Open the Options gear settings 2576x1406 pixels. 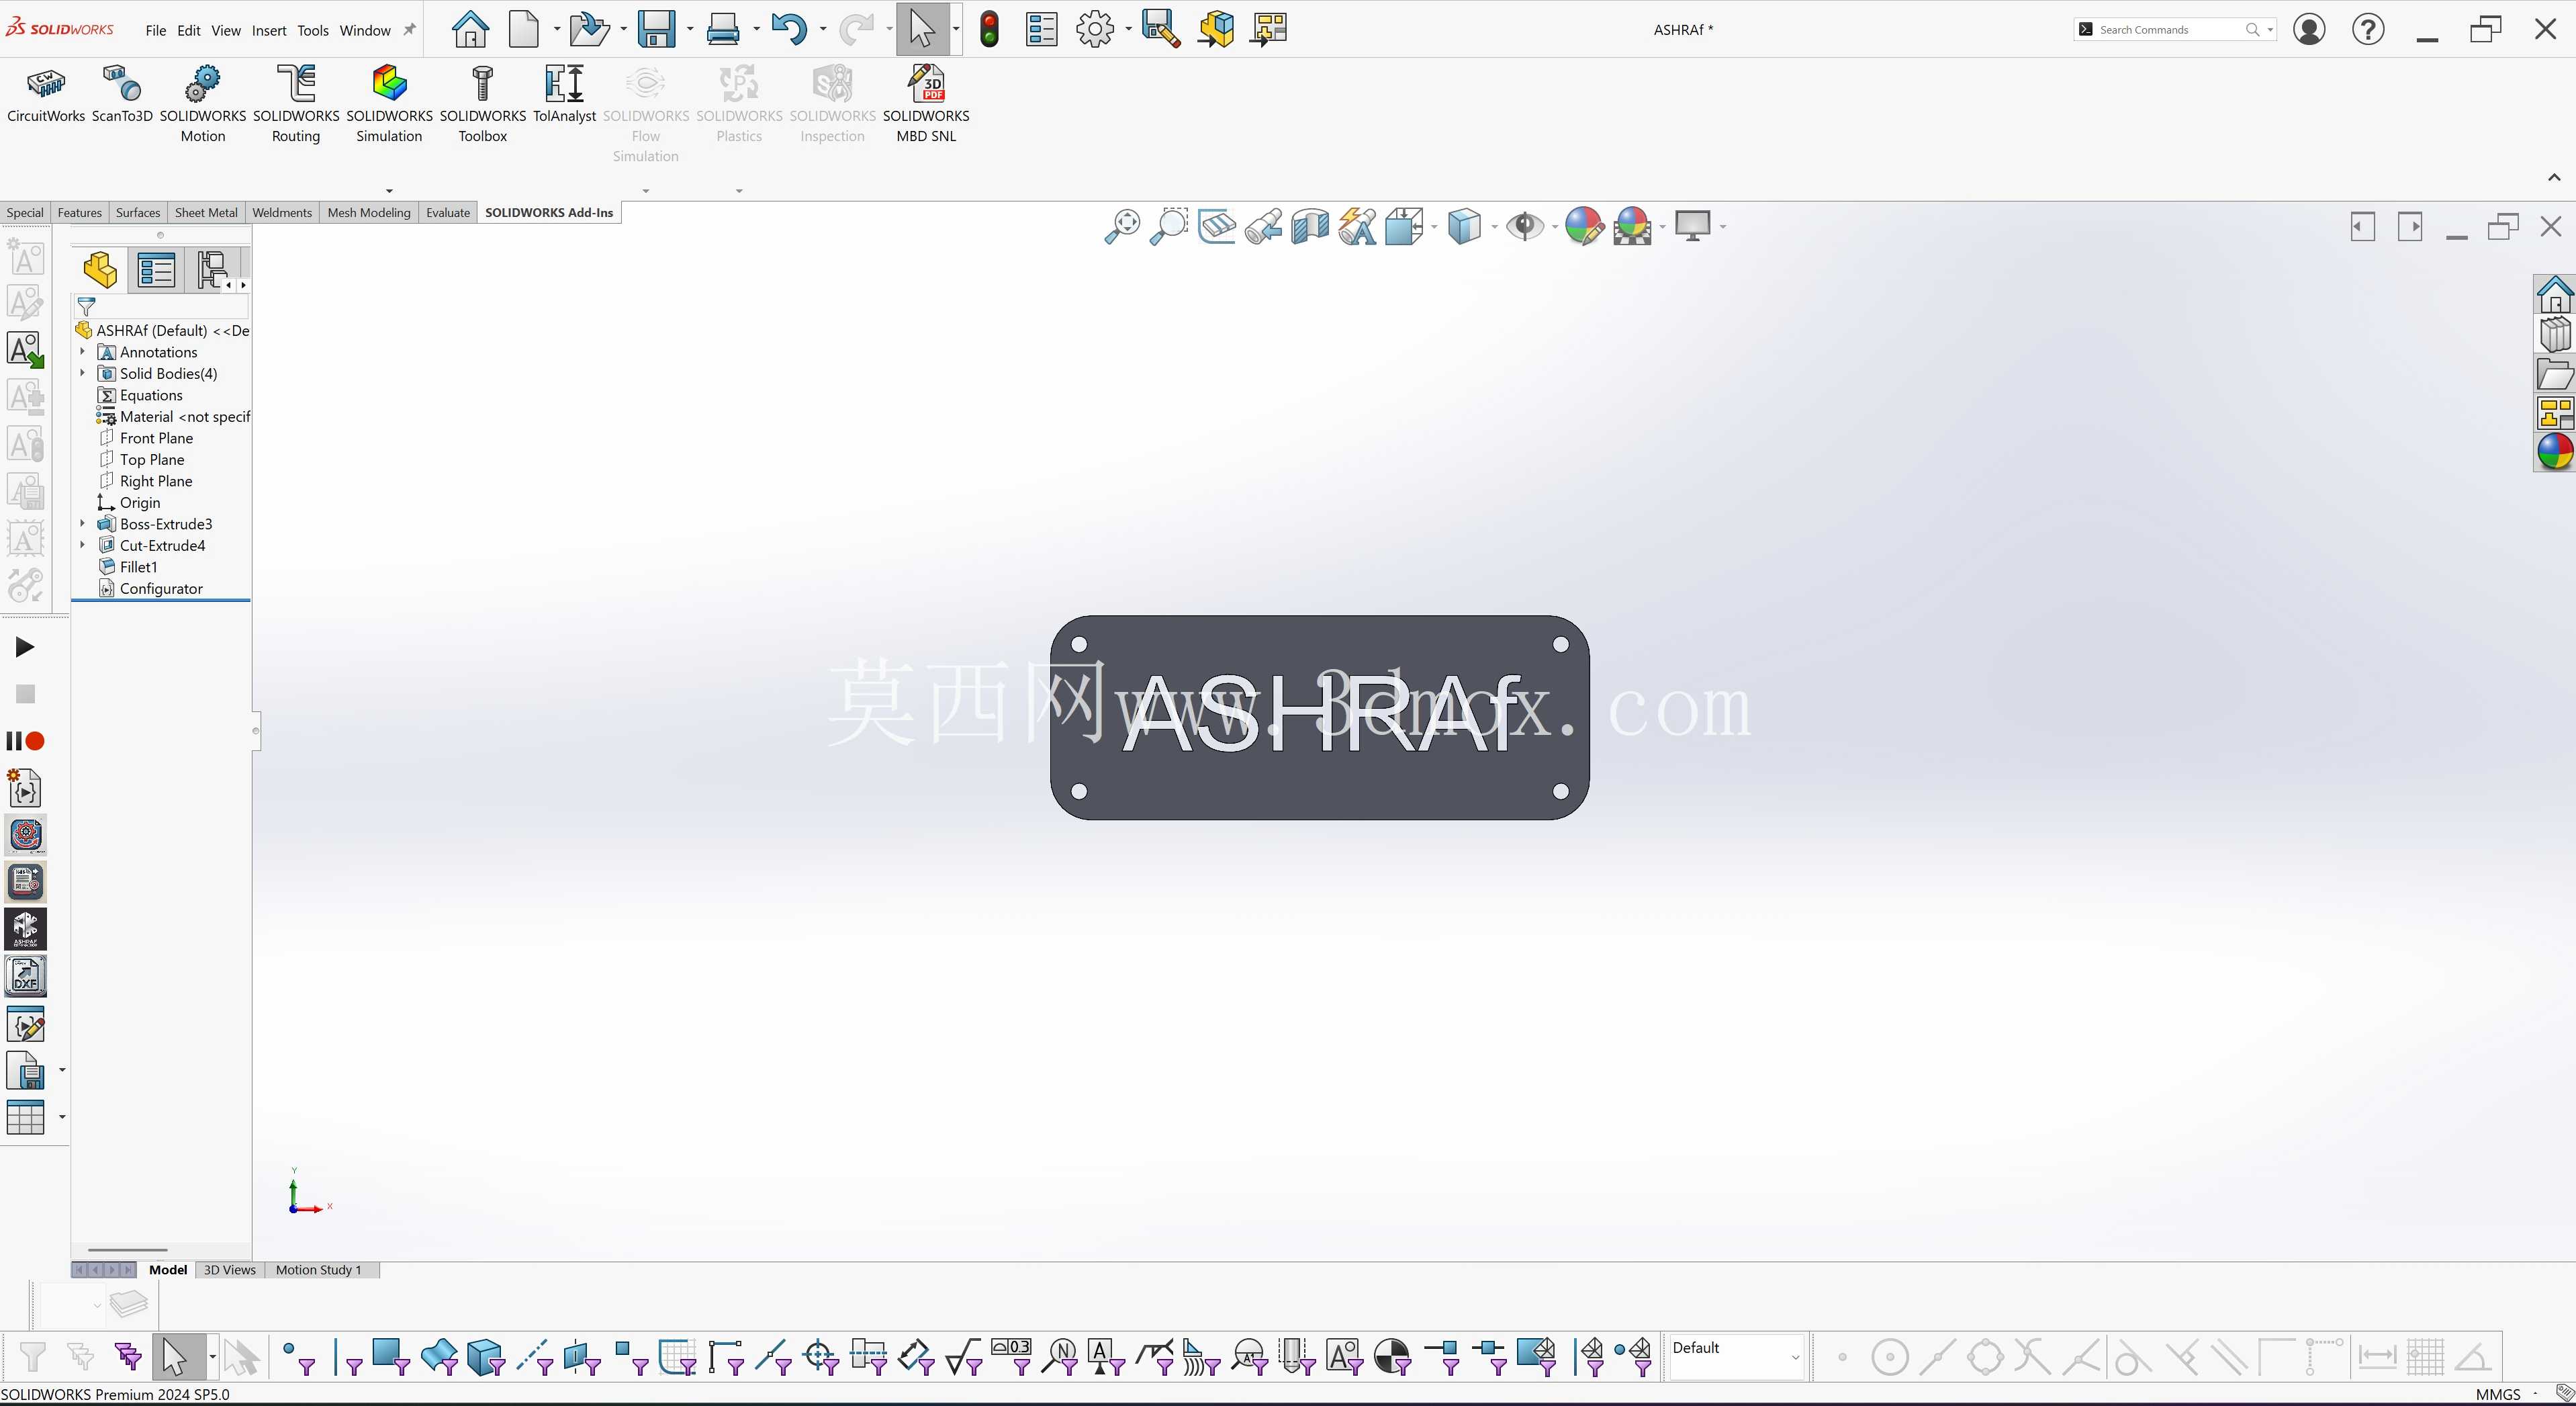(x=1095, y=29)
